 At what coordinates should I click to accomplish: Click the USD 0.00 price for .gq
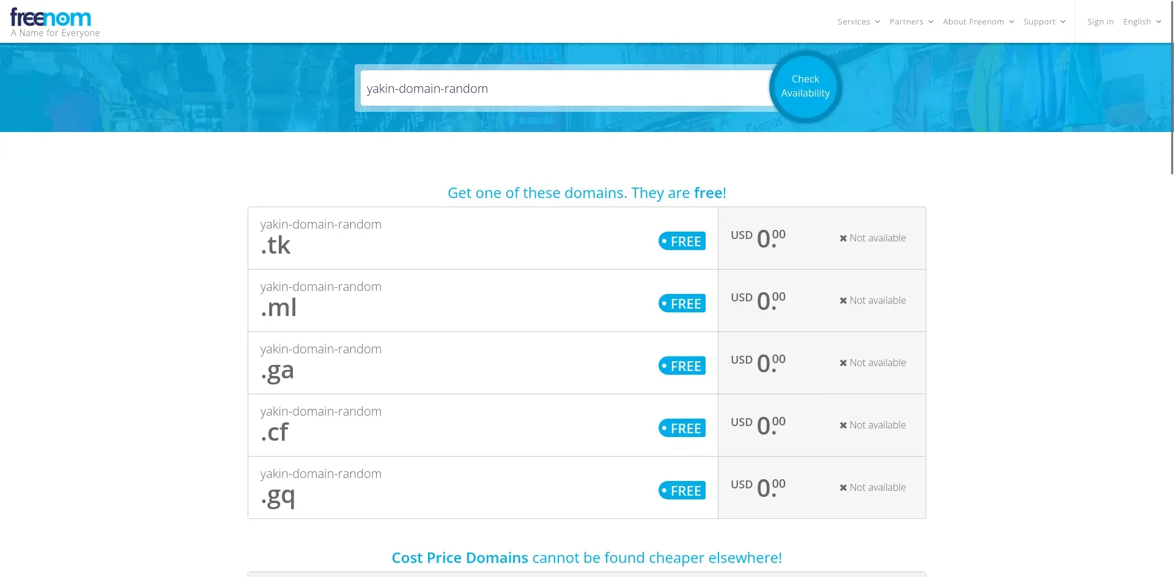[758, 487]
